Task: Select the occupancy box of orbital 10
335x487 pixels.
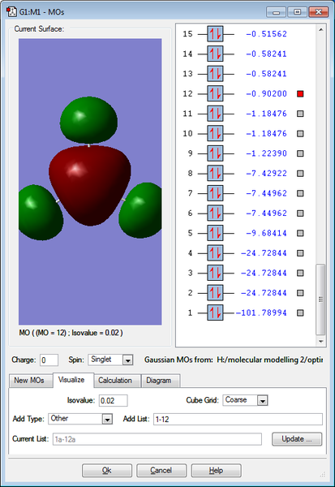Action: (215, 134)
